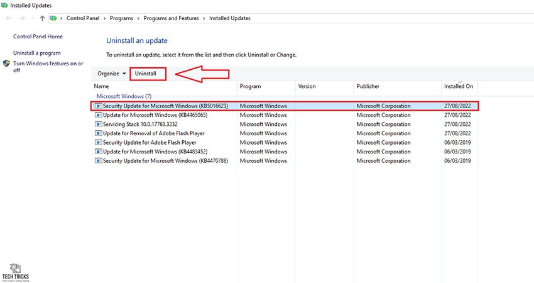
Task: Expand chevron after Programs and Features breadcrumb
Action: 204,18
